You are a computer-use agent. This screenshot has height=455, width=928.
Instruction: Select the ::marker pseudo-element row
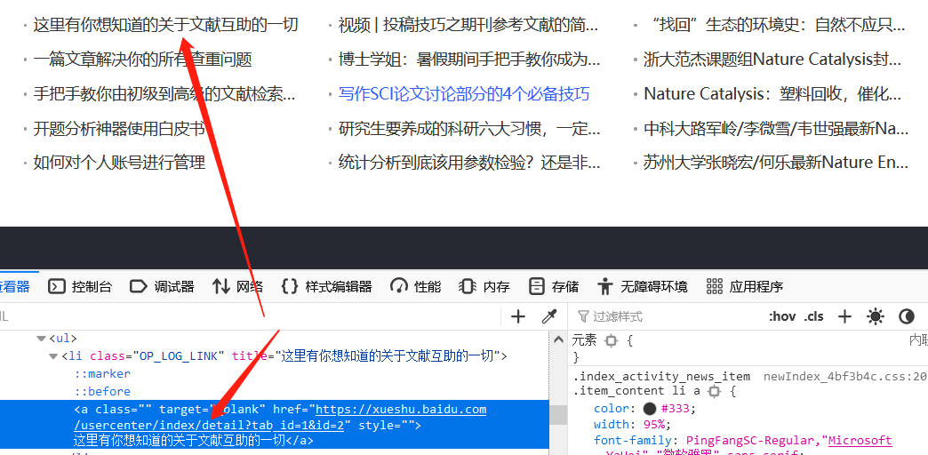click(102, 374)
